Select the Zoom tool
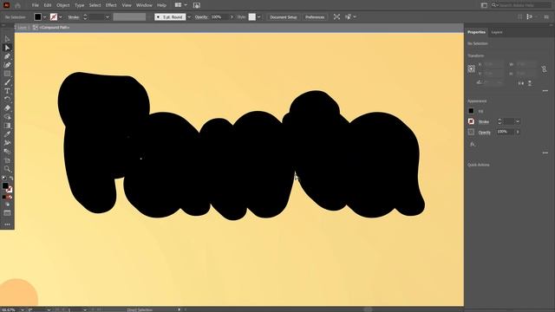Image resolution: width=555 pixels, height=312 pixels. 7,169
